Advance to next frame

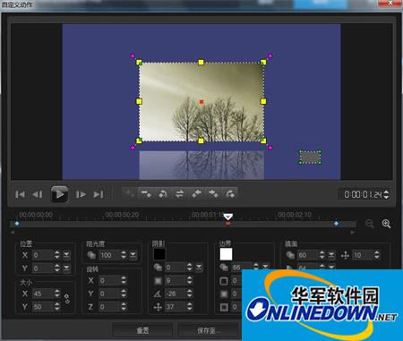[81, 194]
